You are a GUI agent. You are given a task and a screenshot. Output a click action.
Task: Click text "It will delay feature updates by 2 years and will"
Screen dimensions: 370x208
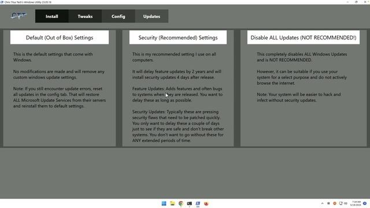tap(177, 72)
